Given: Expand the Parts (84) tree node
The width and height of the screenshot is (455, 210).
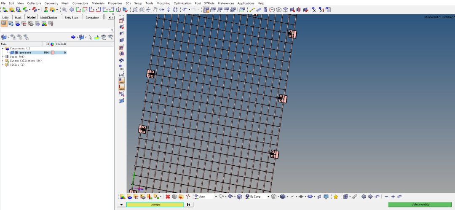Looking at the screenshot, I should point(3,57).
